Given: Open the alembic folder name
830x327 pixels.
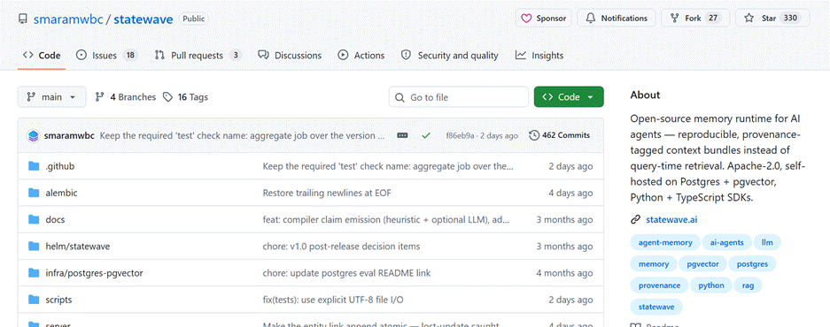Looking at the screenshot, I should 61,193.
